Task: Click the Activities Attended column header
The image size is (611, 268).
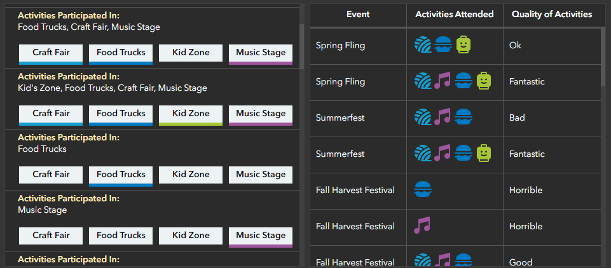Action: pyautogui.click(x=455, y=15)
